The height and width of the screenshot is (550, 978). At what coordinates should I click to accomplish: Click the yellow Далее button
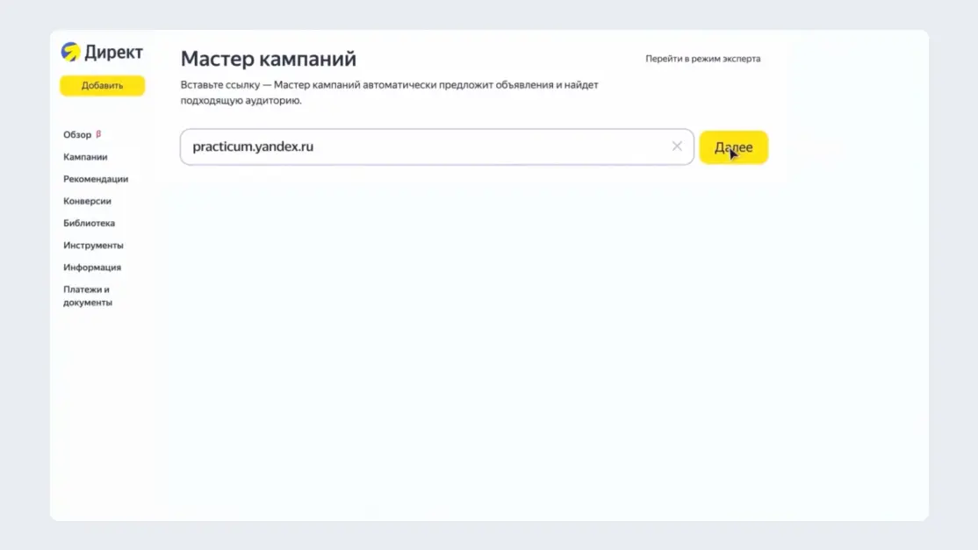point(734,147)
